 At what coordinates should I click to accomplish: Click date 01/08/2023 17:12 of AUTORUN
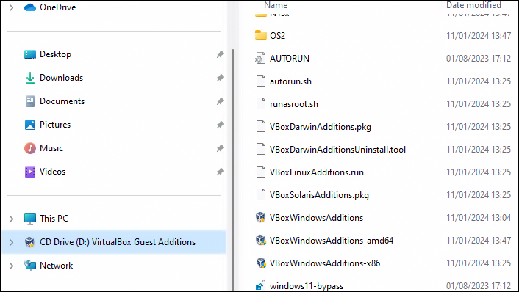pos(479,59)
